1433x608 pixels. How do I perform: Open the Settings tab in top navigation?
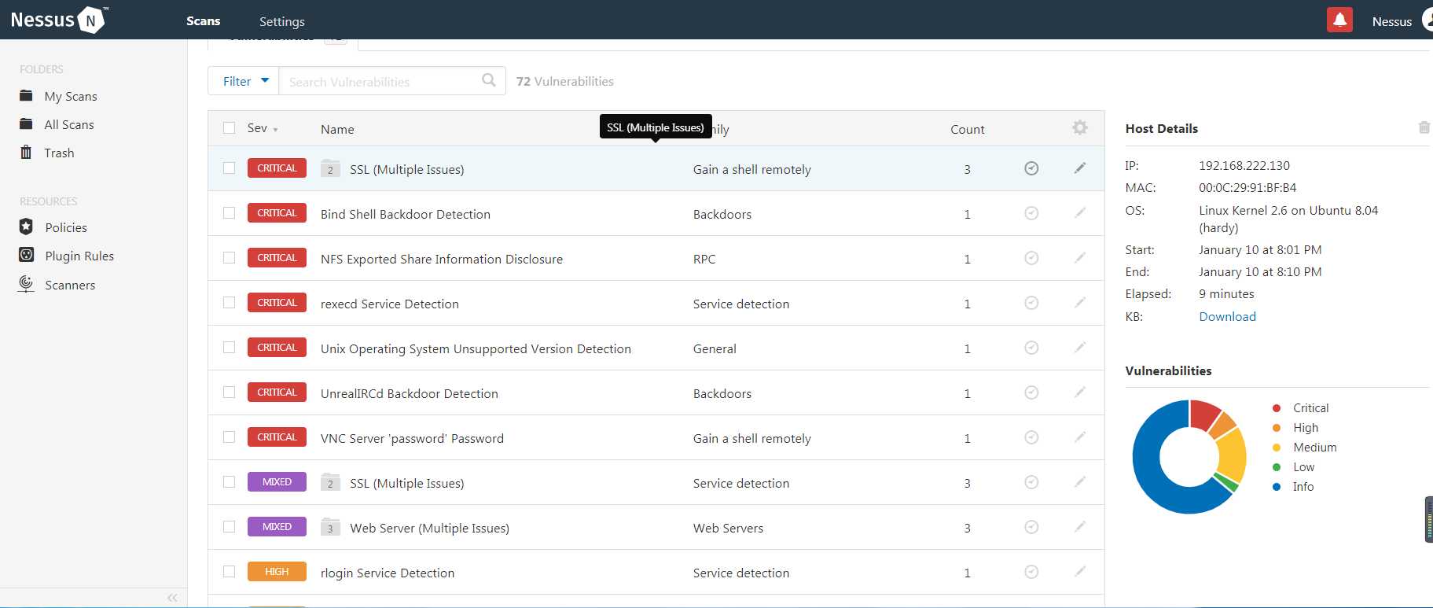coord(282,21)
